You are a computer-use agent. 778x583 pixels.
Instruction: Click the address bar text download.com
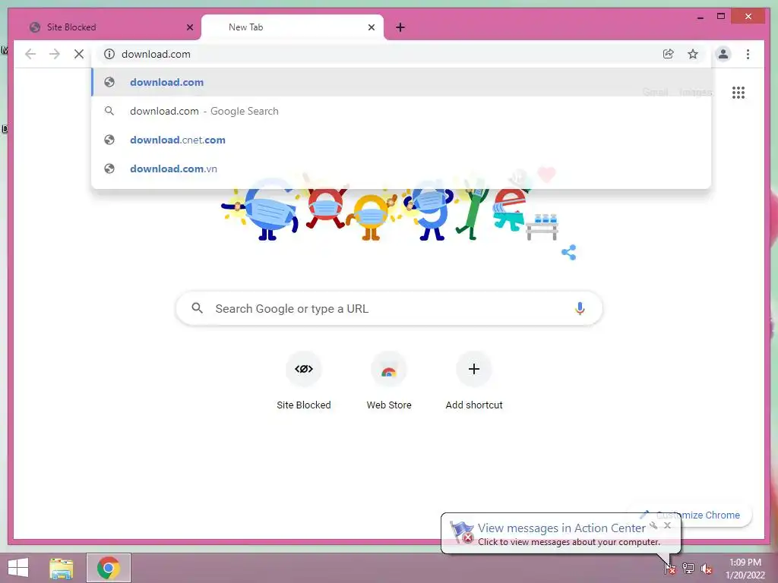[x=156, y=54]
